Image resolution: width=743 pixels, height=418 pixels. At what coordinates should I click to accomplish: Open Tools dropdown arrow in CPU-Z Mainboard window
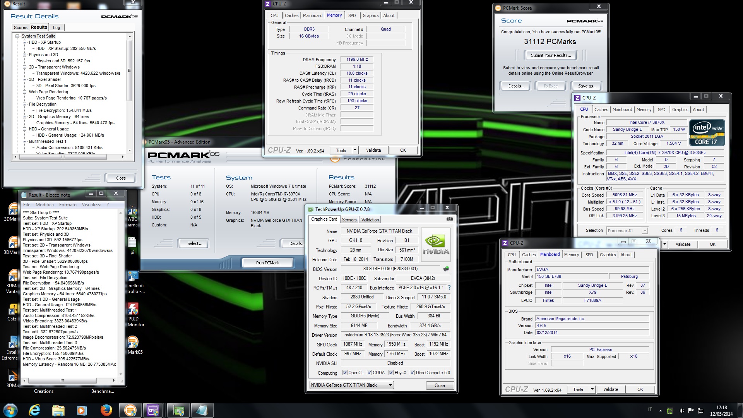pos(592,389)
